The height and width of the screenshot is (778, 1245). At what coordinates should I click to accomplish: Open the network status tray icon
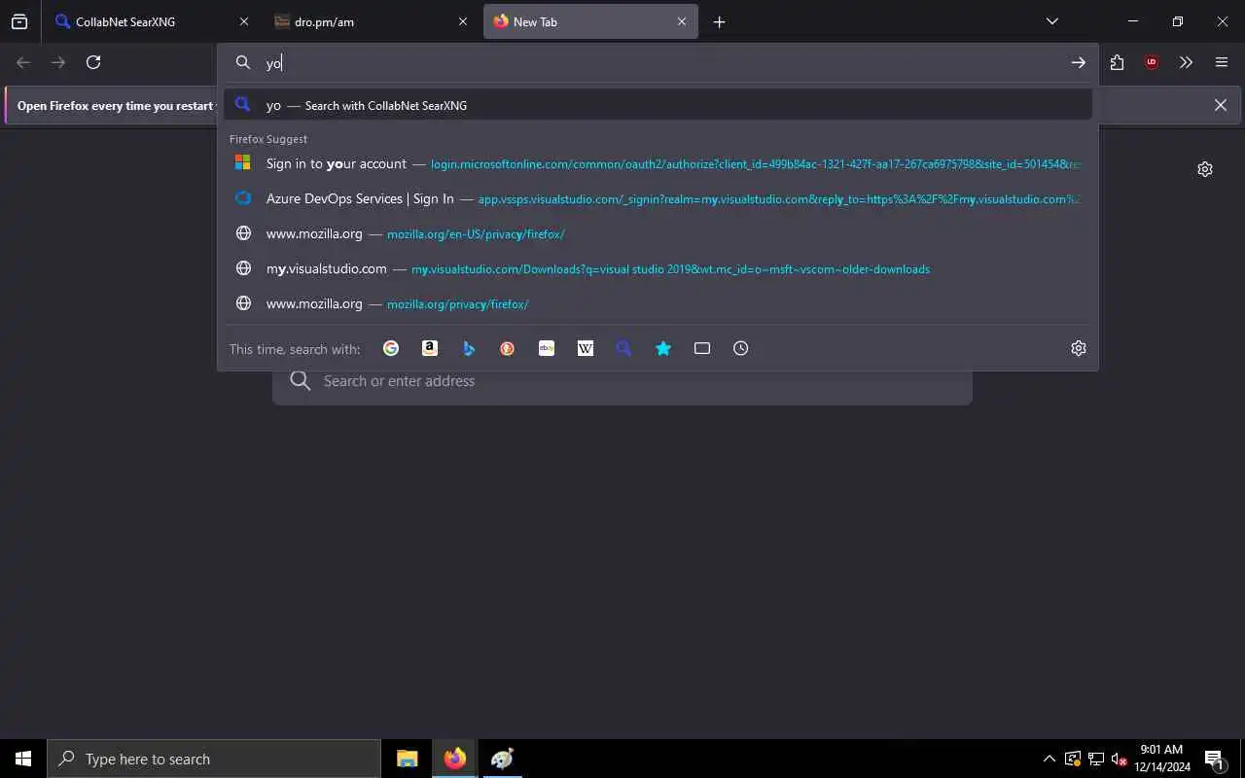click(1096, 759)
